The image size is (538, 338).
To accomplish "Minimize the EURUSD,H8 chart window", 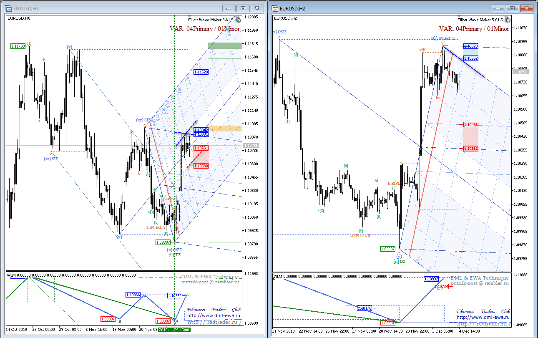I will coord(229,8).
